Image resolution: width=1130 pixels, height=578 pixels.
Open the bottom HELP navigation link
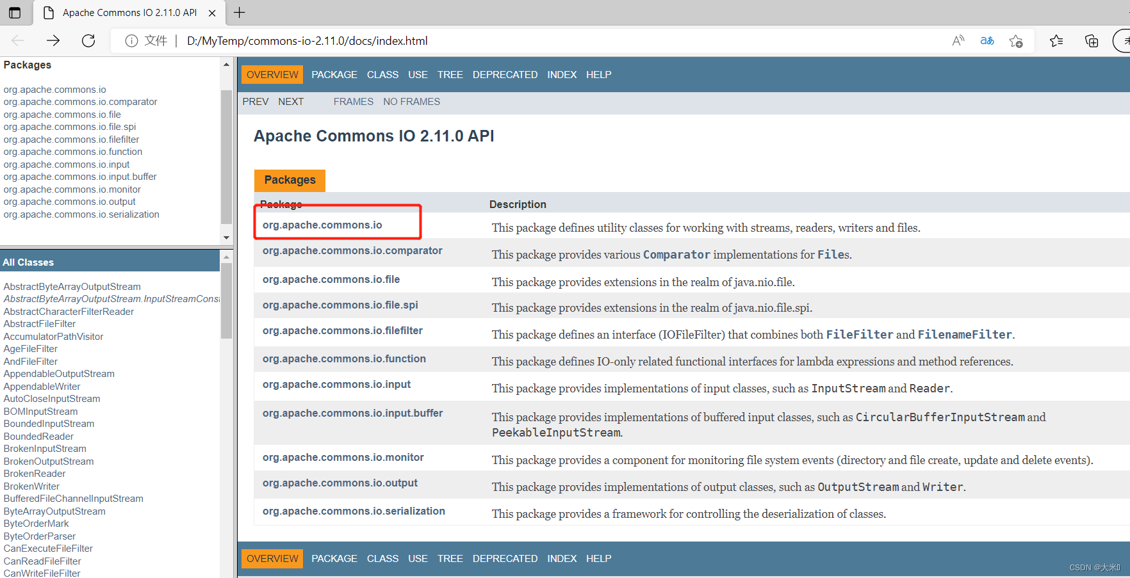click(x=599, y=559)
